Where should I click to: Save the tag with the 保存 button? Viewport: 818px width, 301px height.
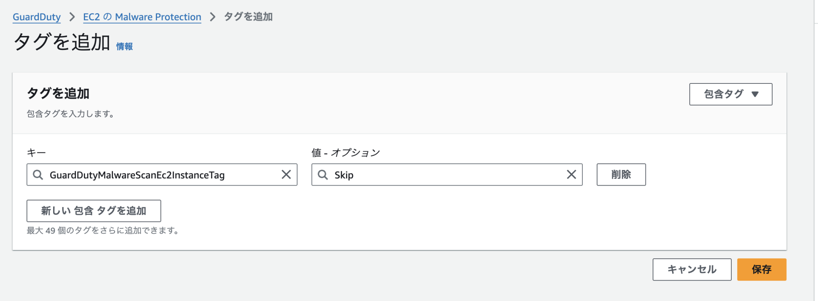click(761, 269)
